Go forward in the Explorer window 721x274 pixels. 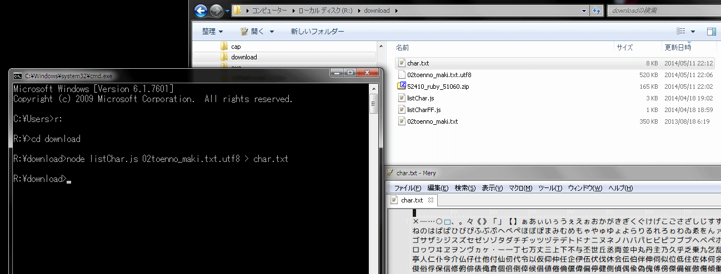click(x=216, y=11)
